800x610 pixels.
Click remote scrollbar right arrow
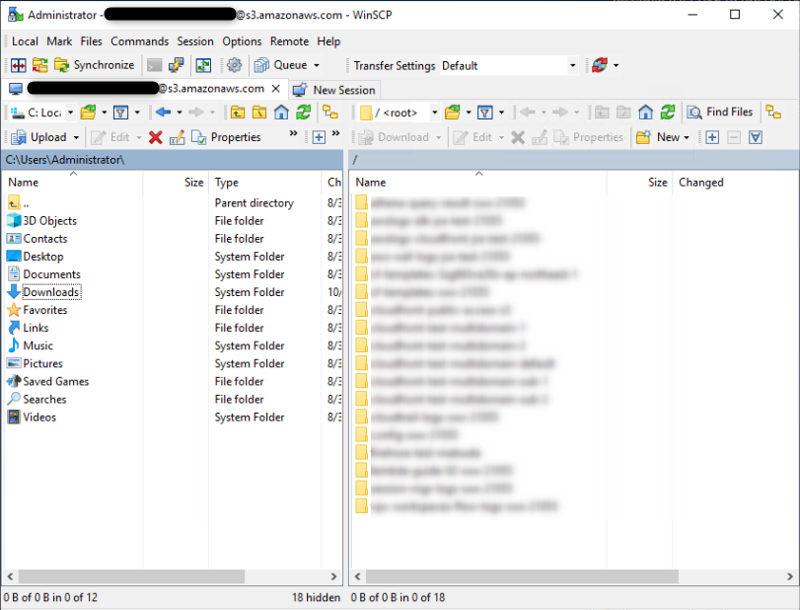coord(790,576)
